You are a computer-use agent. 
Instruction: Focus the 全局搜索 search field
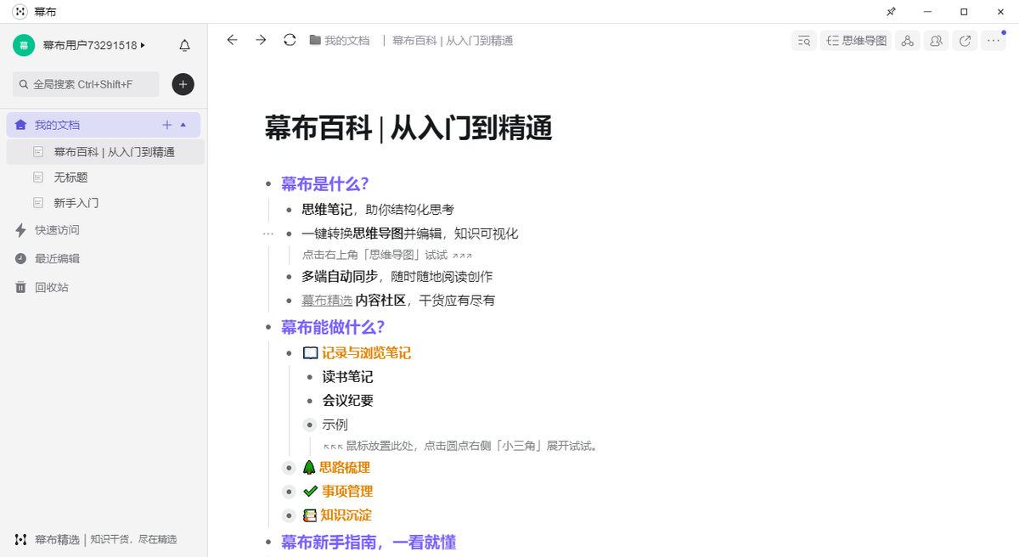coord(86,84)
